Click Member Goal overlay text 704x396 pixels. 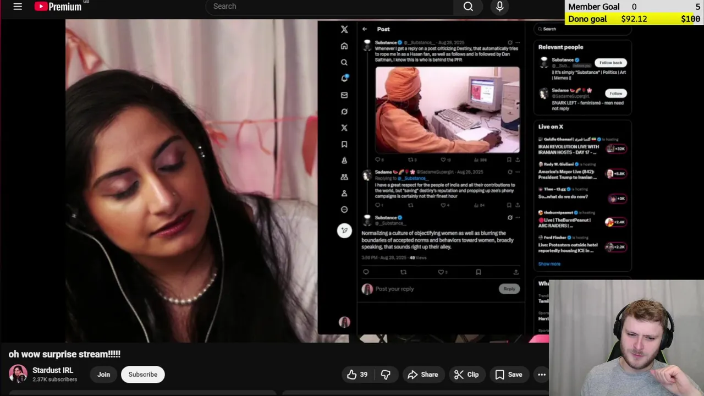(594, 7)
